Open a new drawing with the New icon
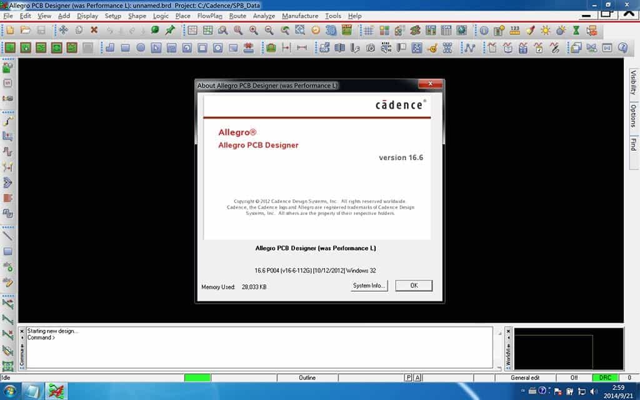Image resolution: width=640 pixels, height=400 pixels. click(x=10, y=29)
